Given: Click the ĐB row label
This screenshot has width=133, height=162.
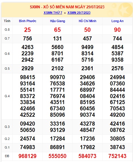Looking at the screenshot, I should tap(7, 156).
